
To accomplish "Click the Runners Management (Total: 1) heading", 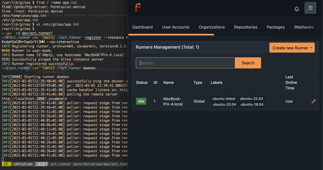I will tap(167, 47).
